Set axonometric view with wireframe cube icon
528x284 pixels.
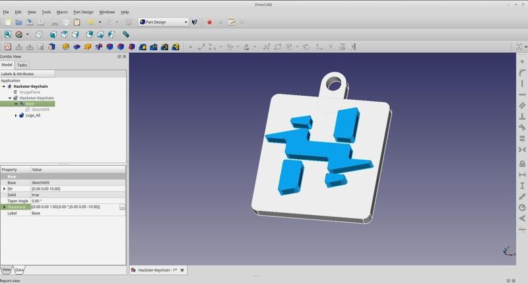39,34
